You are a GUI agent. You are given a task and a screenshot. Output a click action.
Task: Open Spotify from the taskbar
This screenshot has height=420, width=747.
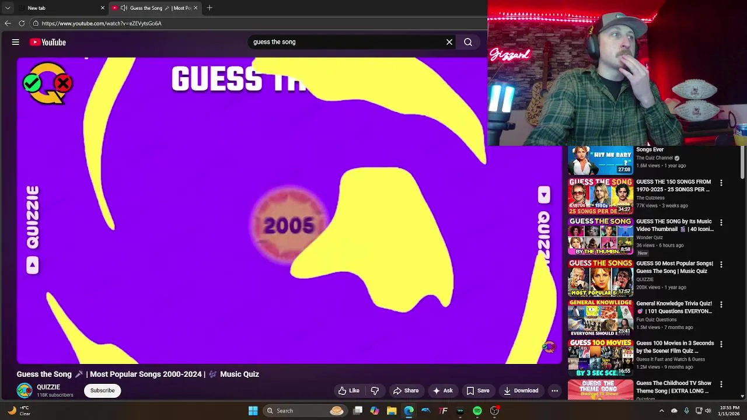point(477,411)
